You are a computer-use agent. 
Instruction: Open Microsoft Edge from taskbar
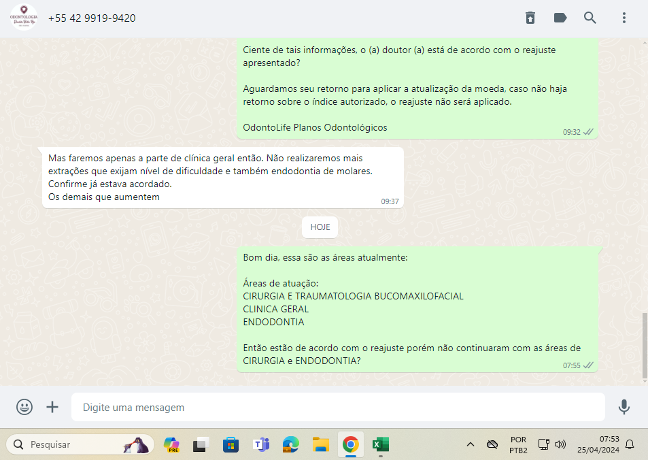coord(290,445)
